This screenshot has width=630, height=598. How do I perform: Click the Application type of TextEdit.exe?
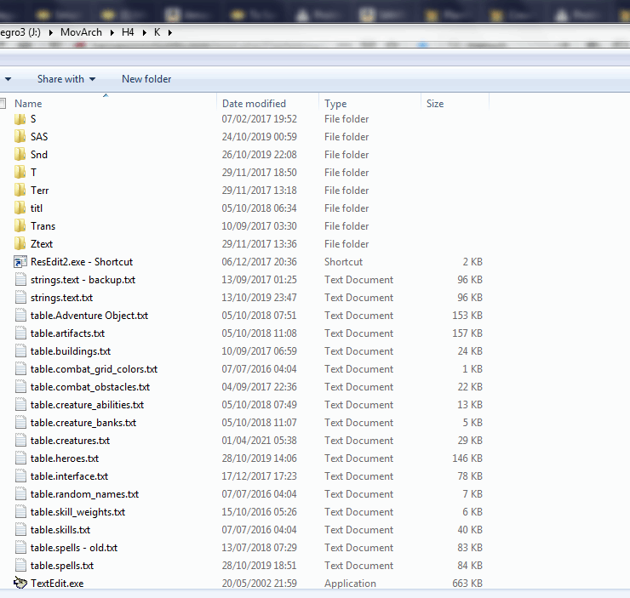point(351,584)
